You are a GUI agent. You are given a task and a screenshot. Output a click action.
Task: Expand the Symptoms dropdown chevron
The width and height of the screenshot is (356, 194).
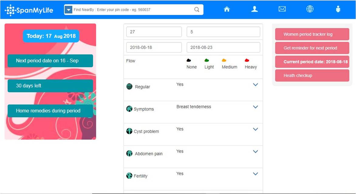[255, 107]
